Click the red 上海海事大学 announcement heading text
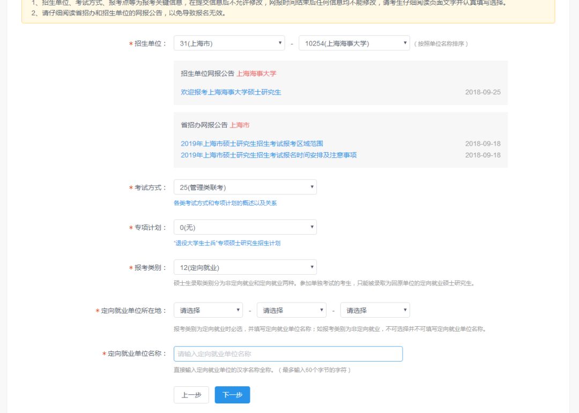579x413 pixels. click(256, 73)
